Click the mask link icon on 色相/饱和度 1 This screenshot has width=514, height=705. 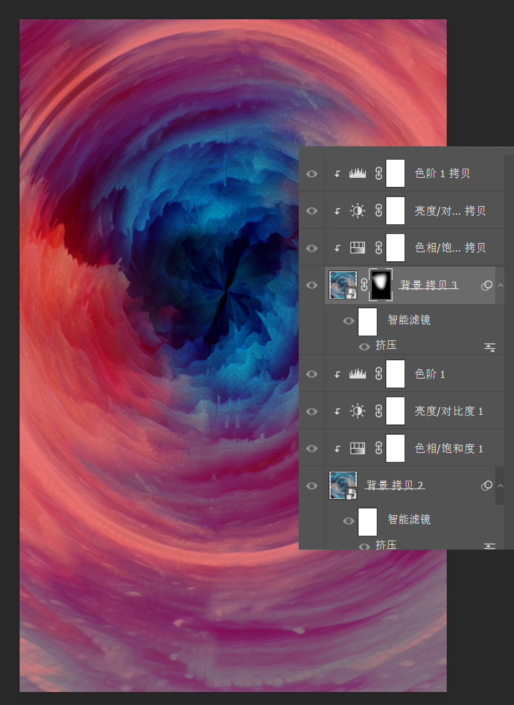379,448
